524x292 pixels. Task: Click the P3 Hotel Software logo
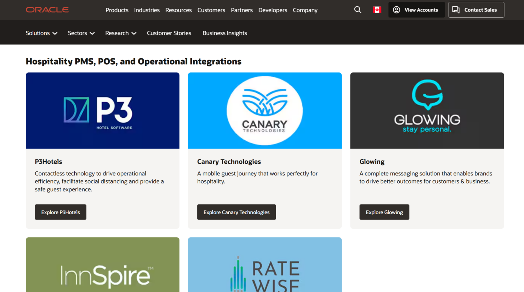102,110
